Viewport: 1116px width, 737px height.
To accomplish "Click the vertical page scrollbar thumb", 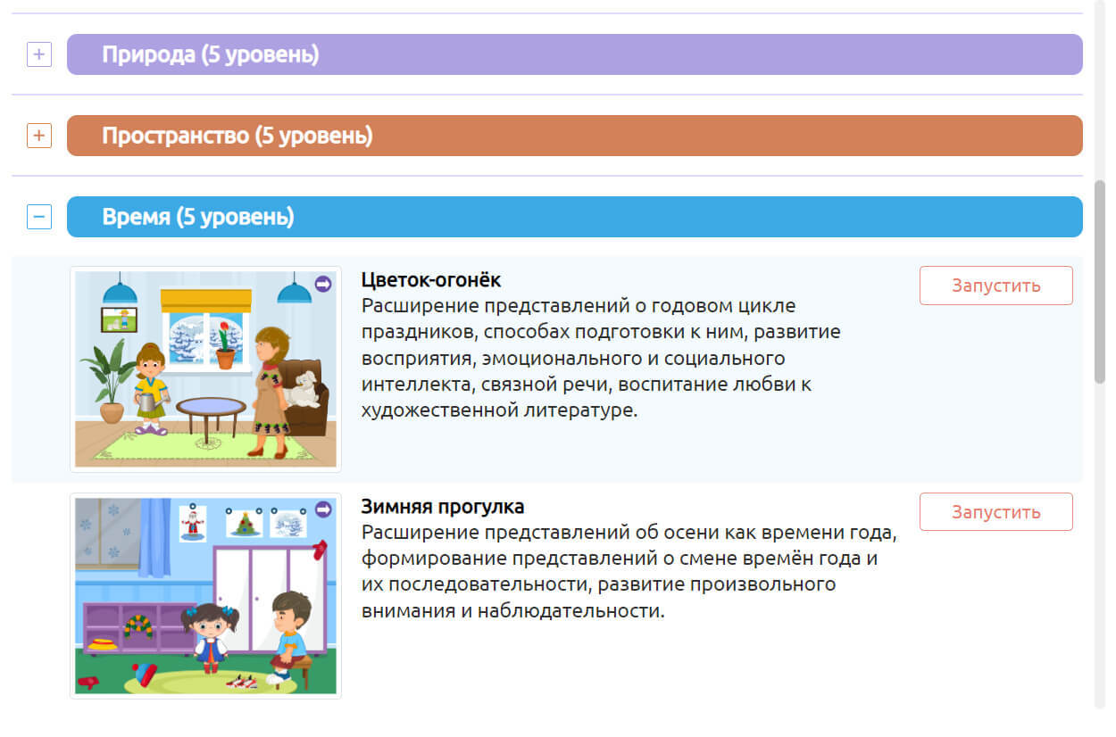I will [1100, 281].
